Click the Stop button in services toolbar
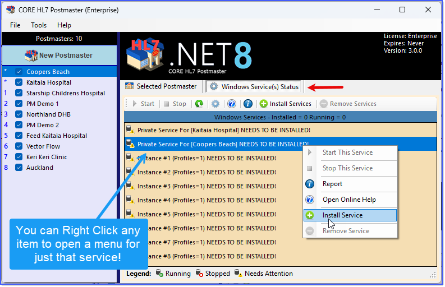445x287 pixels. 175,104
